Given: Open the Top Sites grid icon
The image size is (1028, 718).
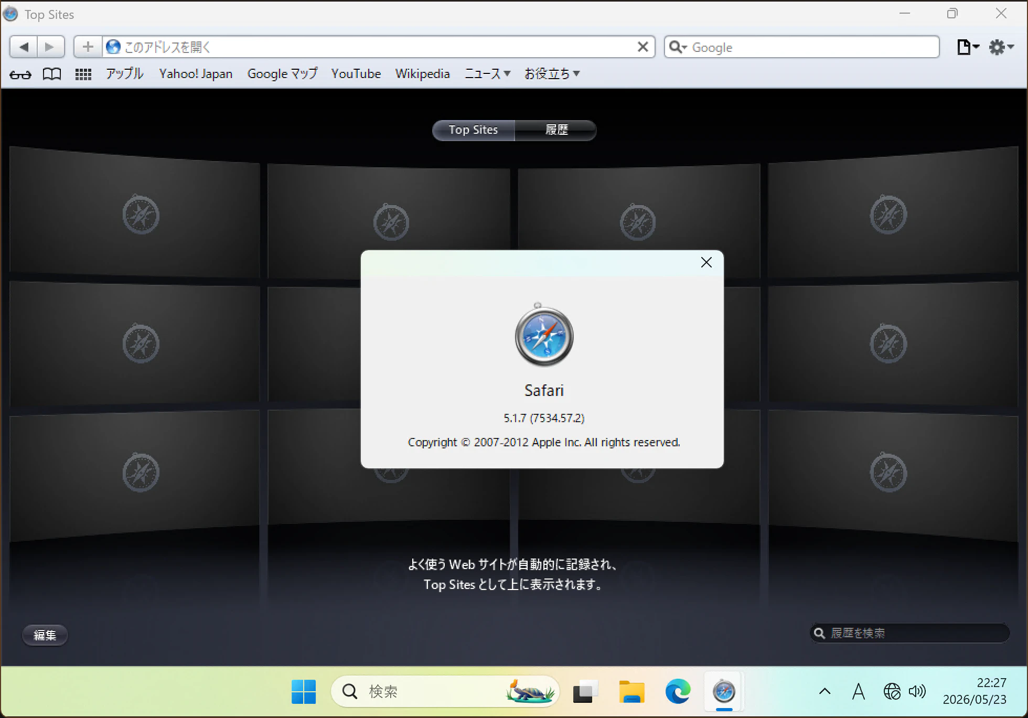Looking at the screenshot, I should (x=83, y=74).
